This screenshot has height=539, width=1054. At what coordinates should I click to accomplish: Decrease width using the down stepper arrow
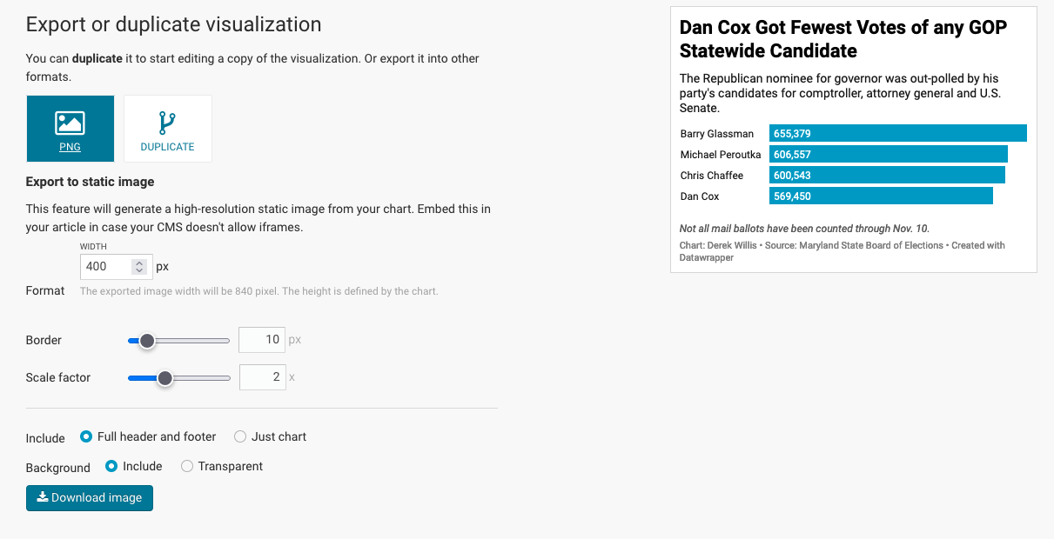139,270
